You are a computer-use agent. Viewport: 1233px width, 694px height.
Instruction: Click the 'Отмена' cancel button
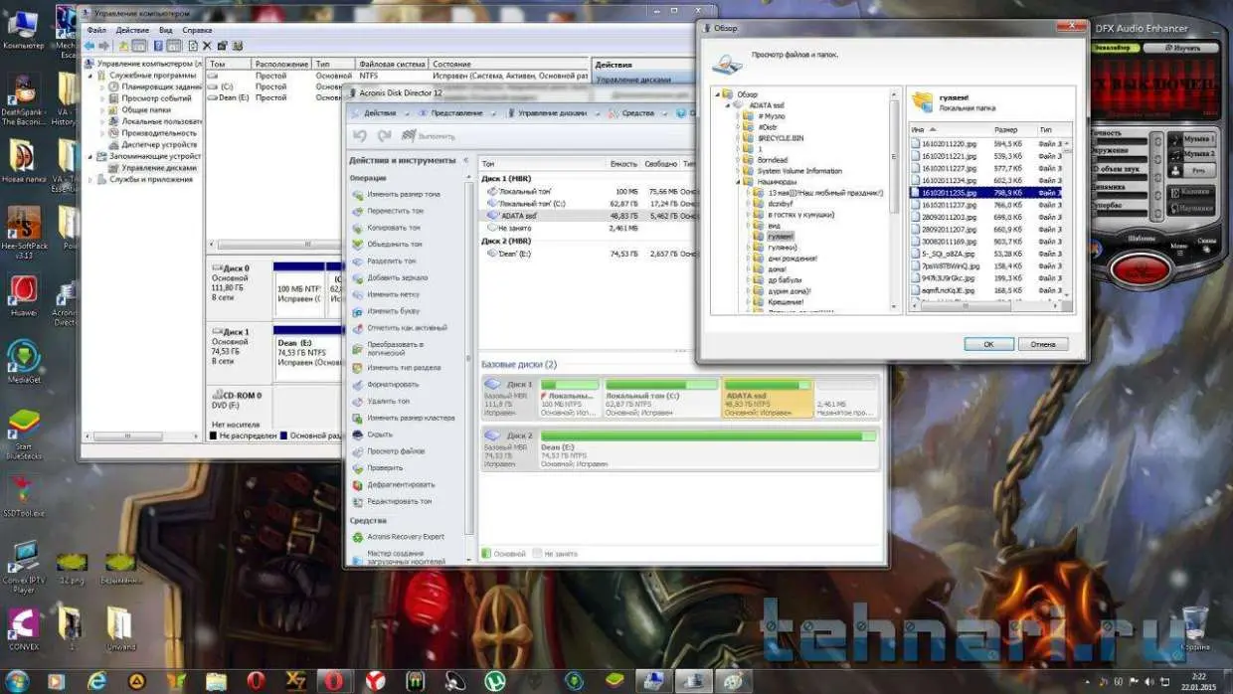tap(1042, 344)
